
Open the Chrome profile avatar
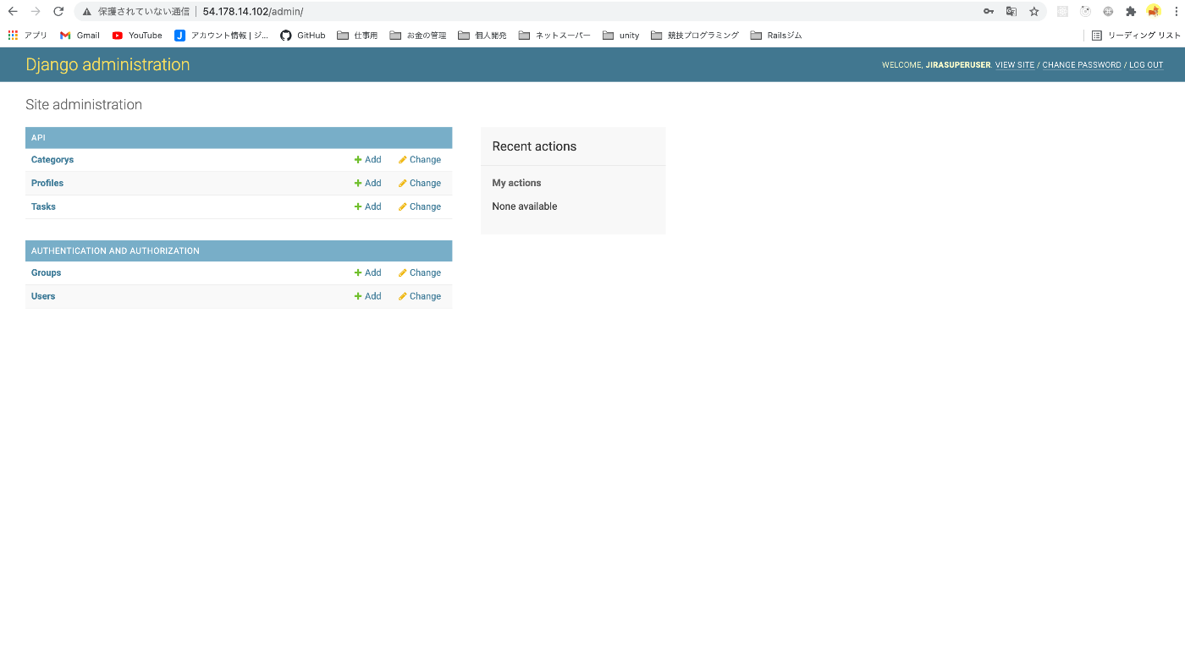(x=1153, y=11)
